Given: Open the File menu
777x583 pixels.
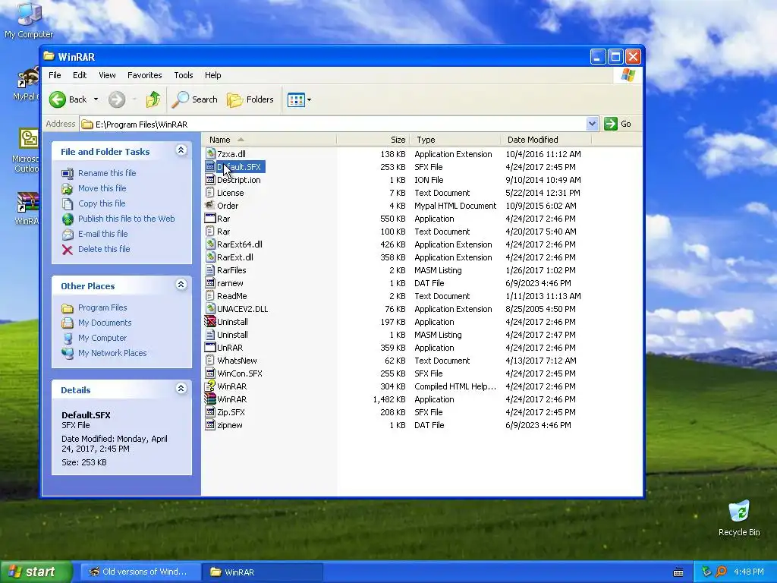Looking at the screenshot, I should [x=55, y=75].
